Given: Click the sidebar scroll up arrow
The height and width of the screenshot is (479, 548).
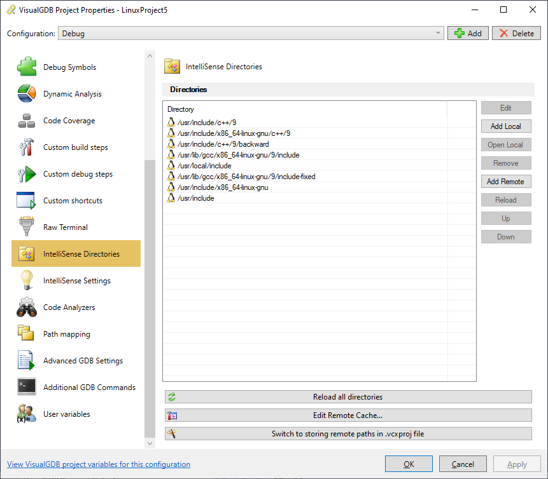Looking at the screenshot, I should click(x=150, y=56).
